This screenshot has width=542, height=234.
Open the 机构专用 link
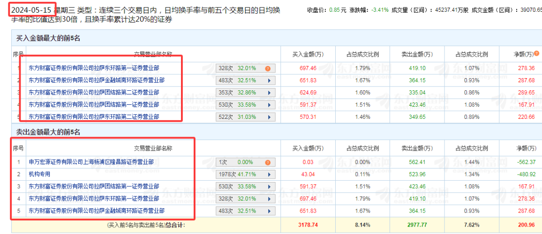(x=39, y=174)
